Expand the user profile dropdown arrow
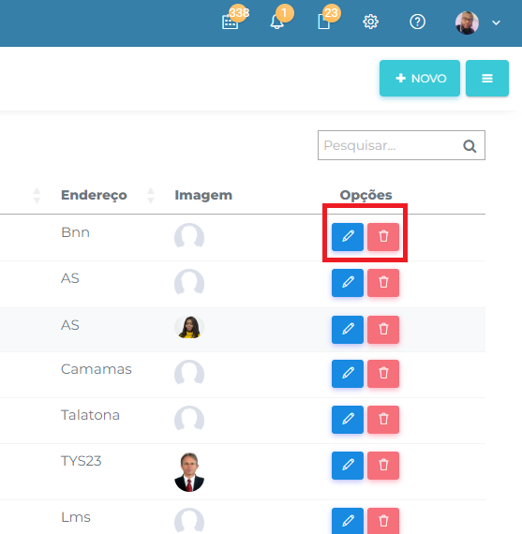This screenshot has height=534, width=522. coord(496,22)
